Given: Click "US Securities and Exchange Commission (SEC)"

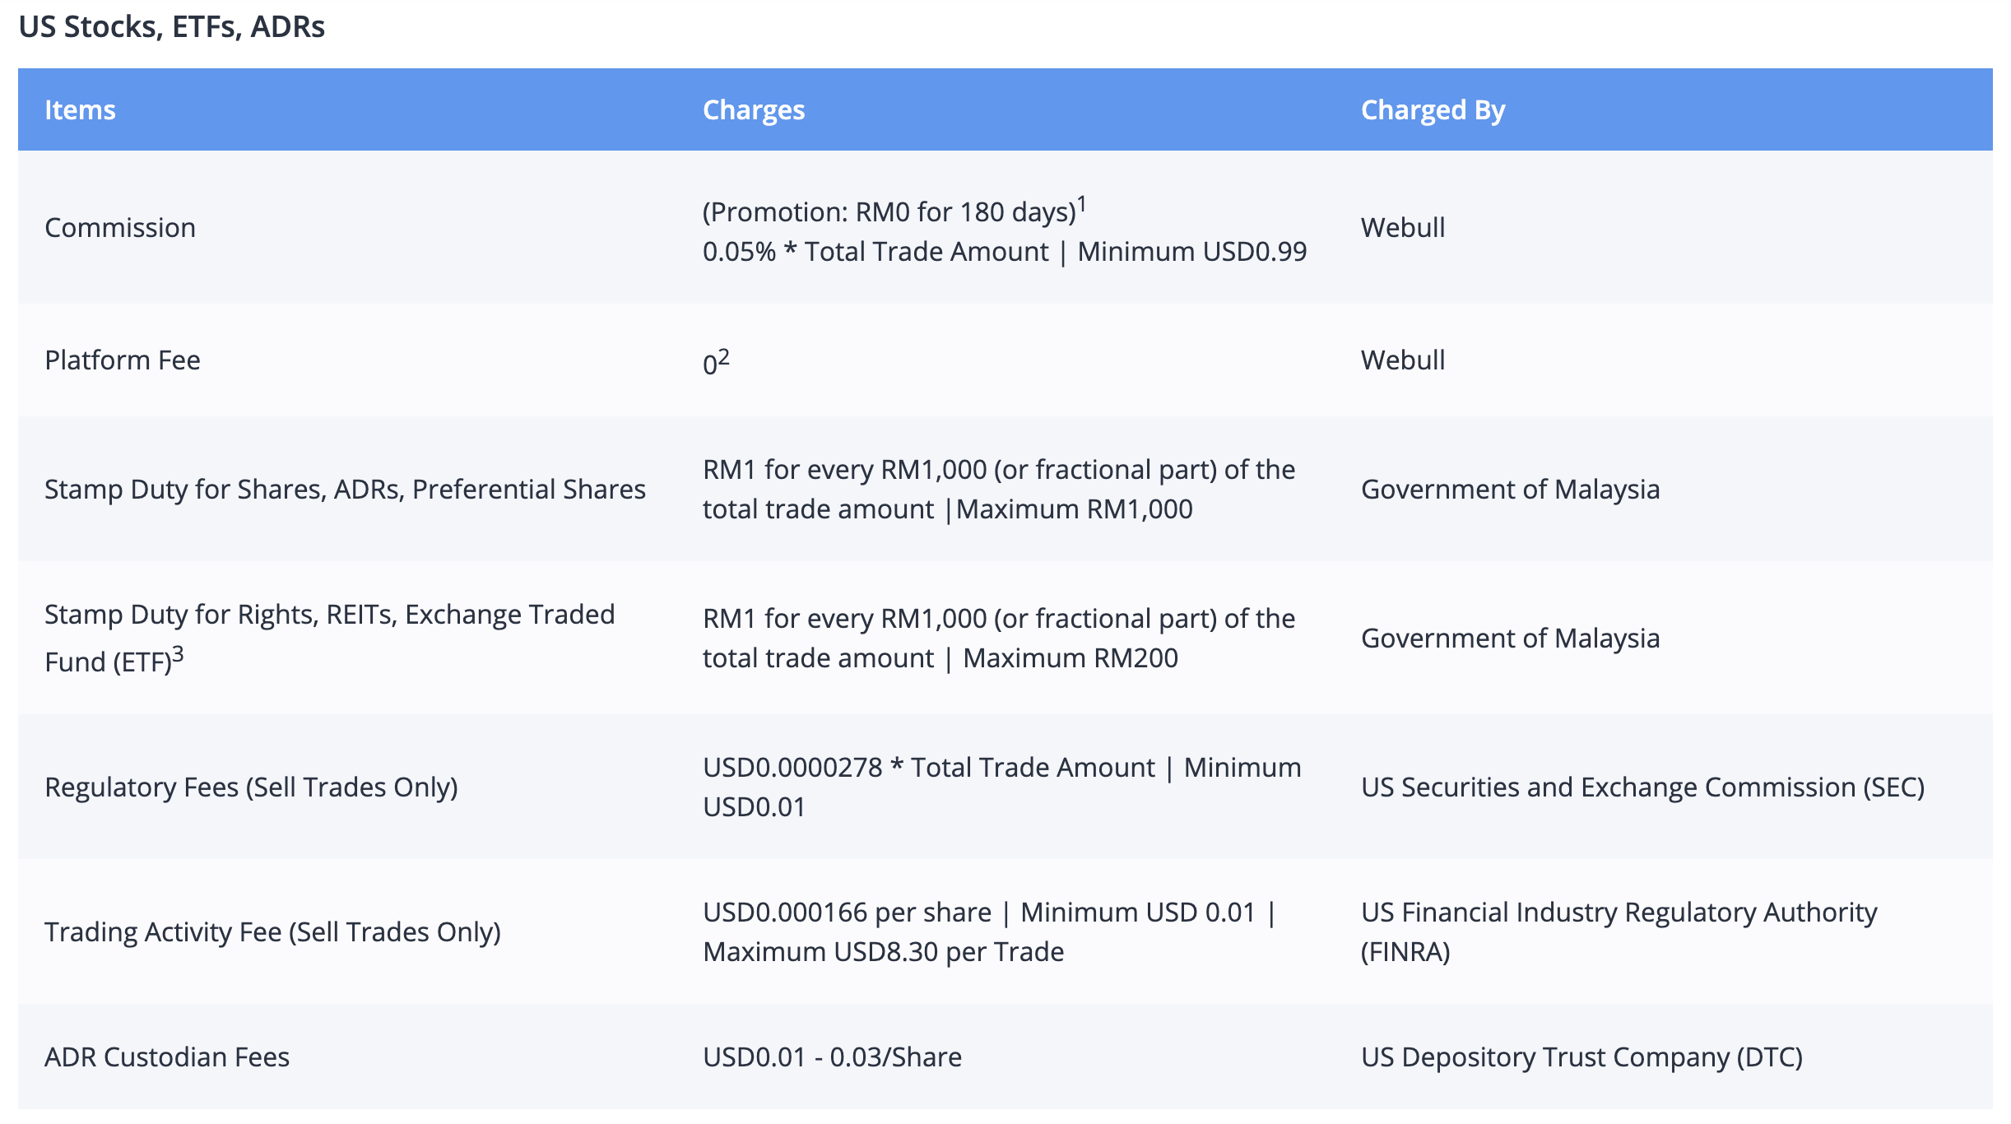Looking at the screenshot, I should pos(1642,787).
